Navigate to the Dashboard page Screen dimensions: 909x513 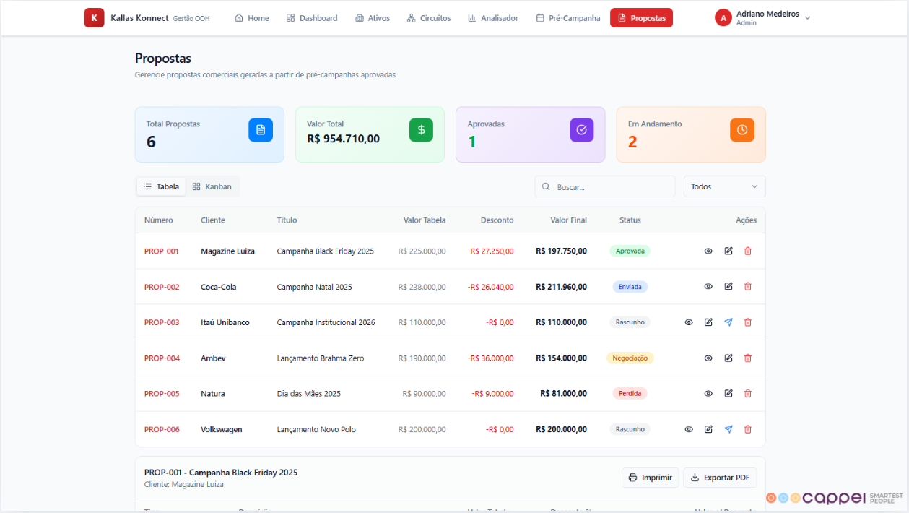[312, 18]
